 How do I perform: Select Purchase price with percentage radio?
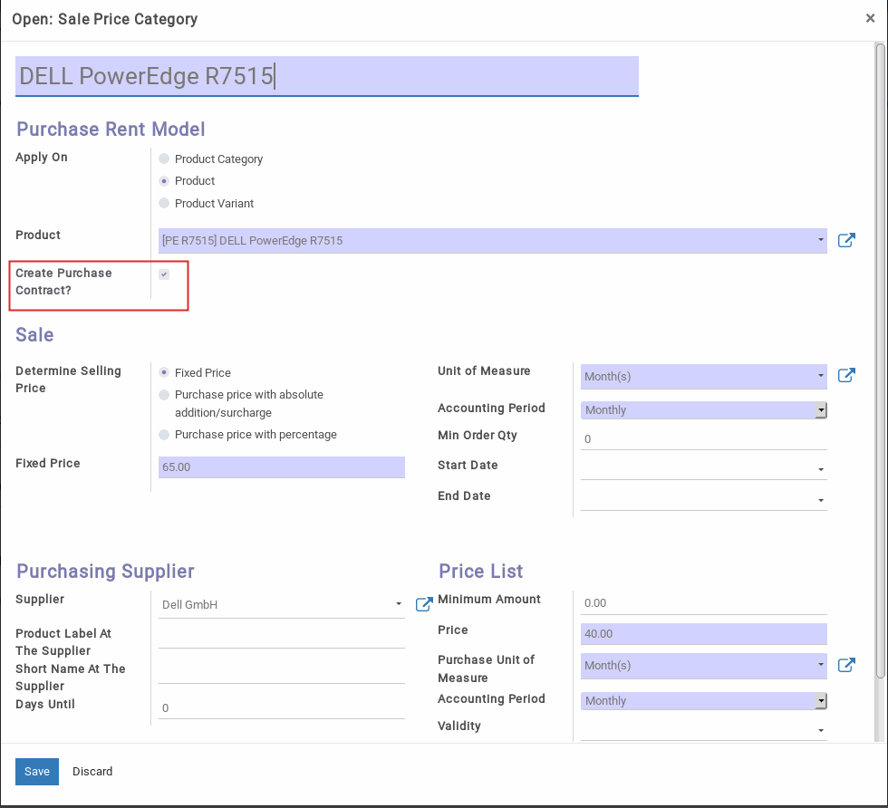pos(164,434)
